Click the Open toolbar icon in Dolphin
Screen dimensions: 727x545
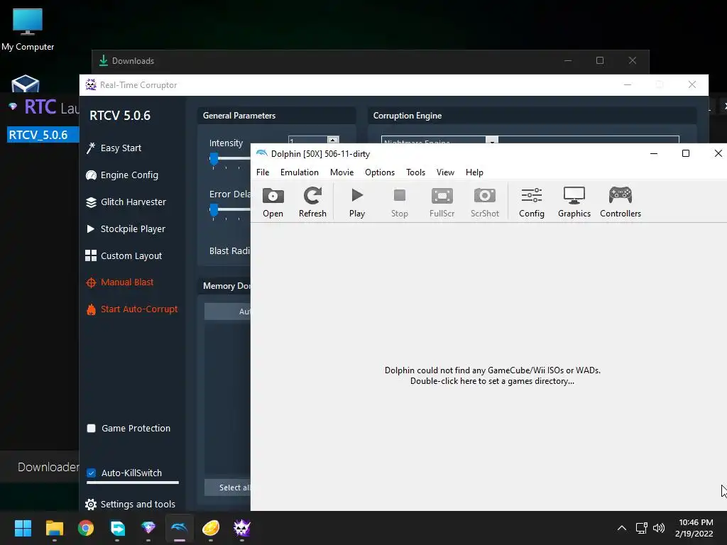273,202
